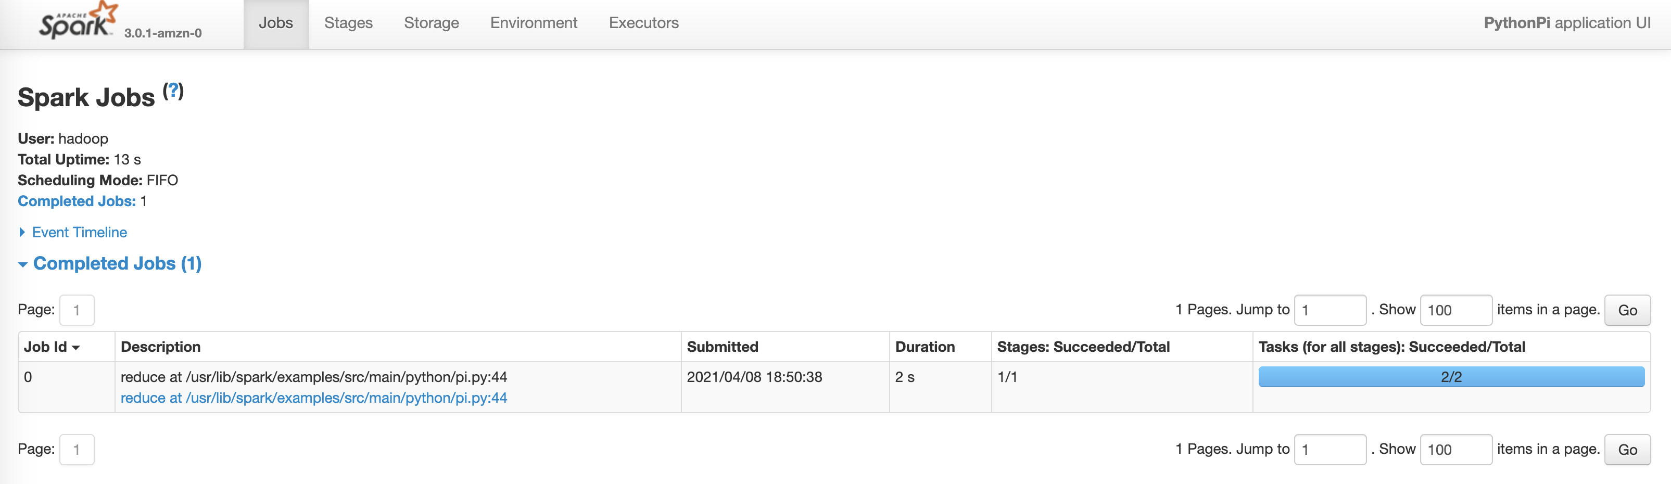Sort by the Job Id column arrow

click(76, 348)
